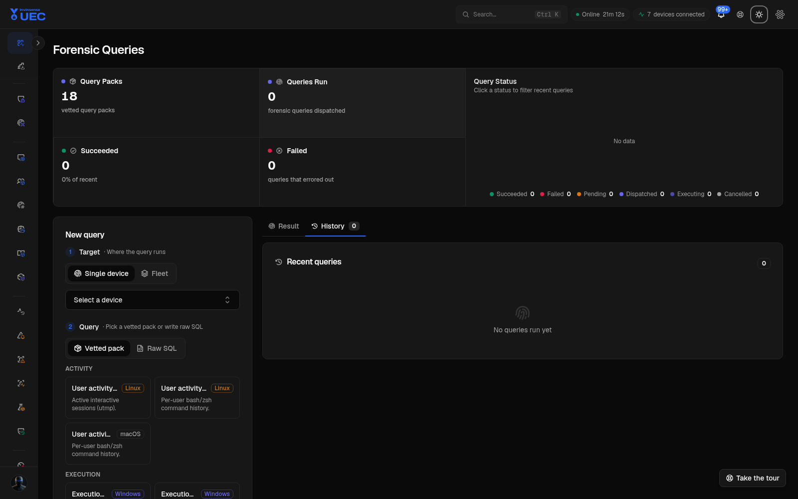Open the sidebar fingerprint-hash icon
The image size is (798, 499).
coord(21,205)
